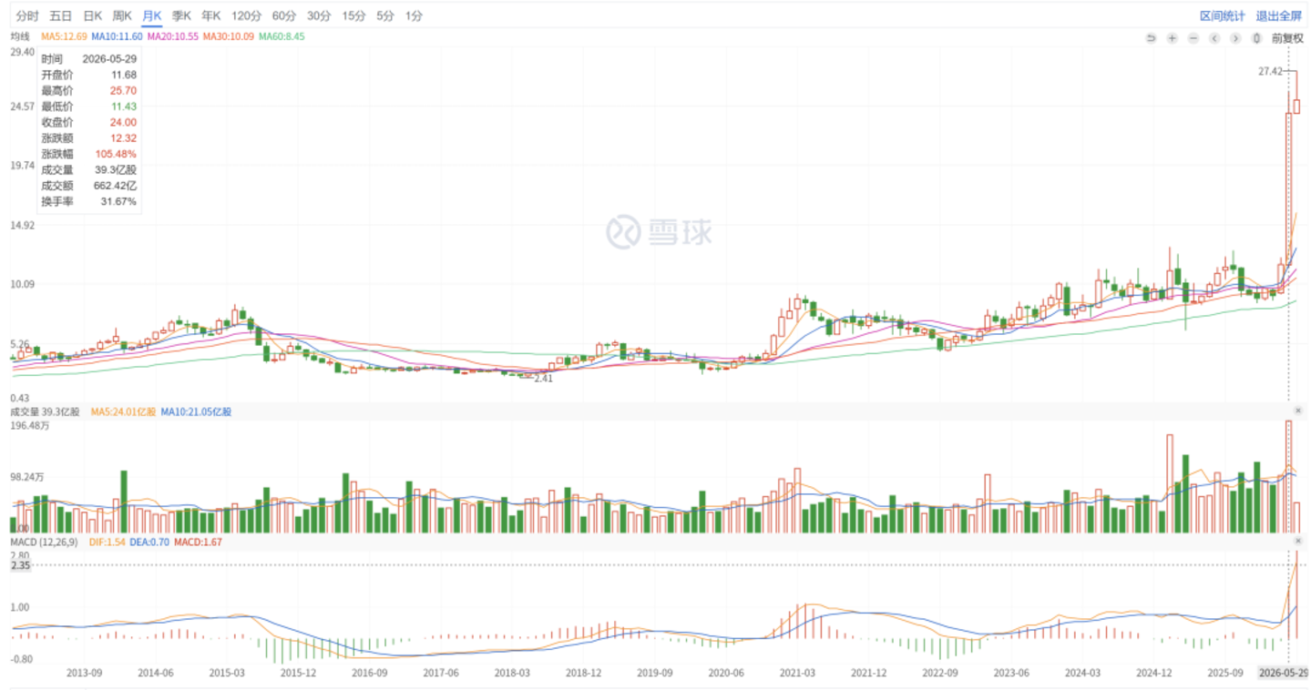Click the icon just left of 前复权
The height and width of the screenshot is (690, 1311).
point(1257,37)
